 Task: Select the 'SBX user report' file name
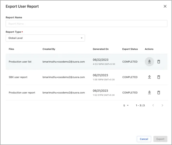coord(18,77)
